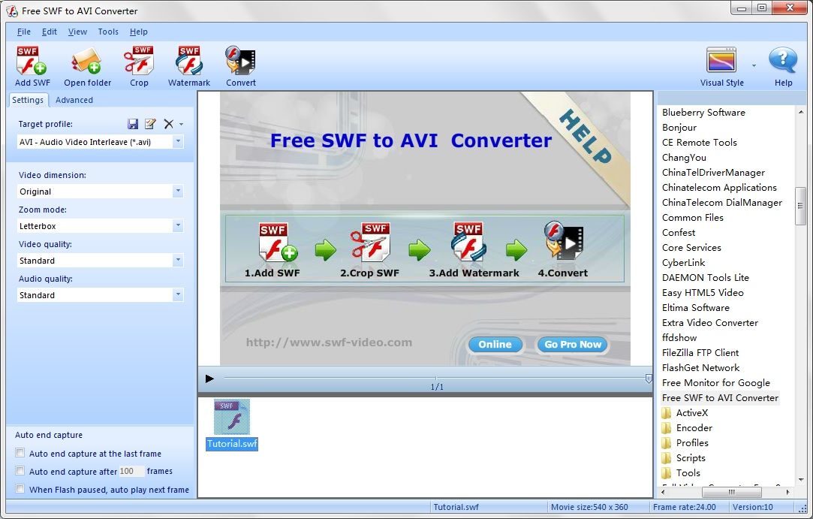813x519 pixels.
Task: Enable Auto end capture at the last frame
Action: pyautogui.click(x=20, y=453)
